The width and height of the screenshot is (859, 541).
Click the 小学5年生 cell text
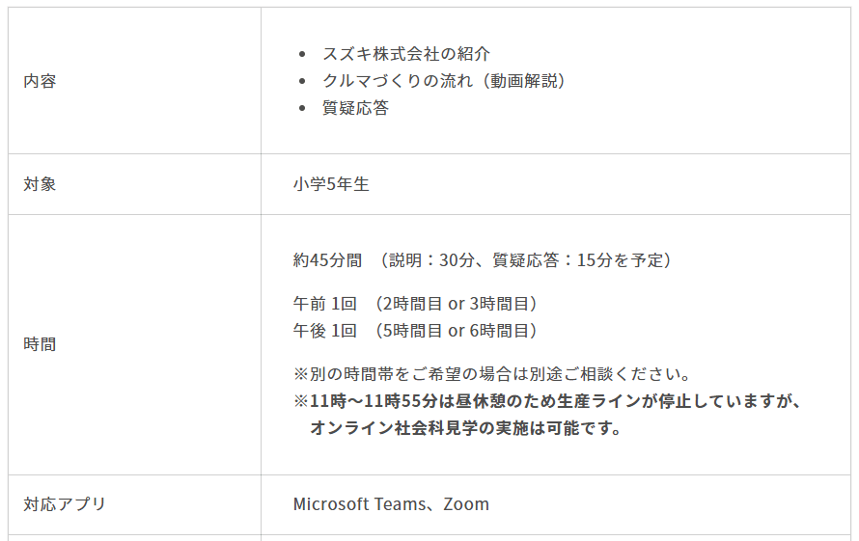coord(331,184)
